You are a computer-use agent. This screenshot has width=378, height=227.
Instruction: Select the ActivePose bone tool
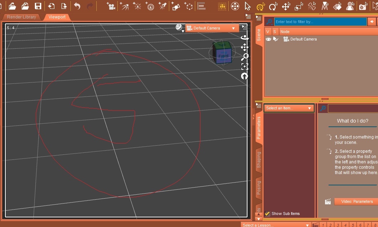click(x=312, y=6)
